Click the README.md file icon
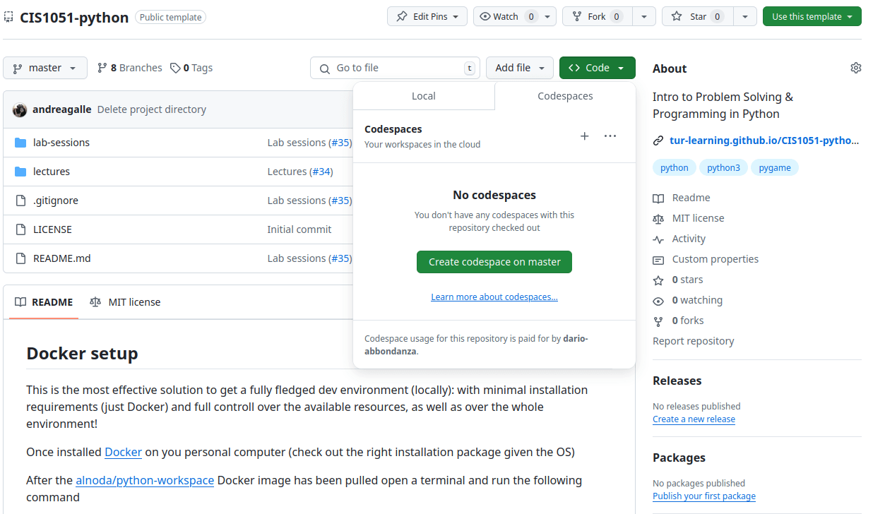Screen dimensions: 885x514 pos(20,258)
